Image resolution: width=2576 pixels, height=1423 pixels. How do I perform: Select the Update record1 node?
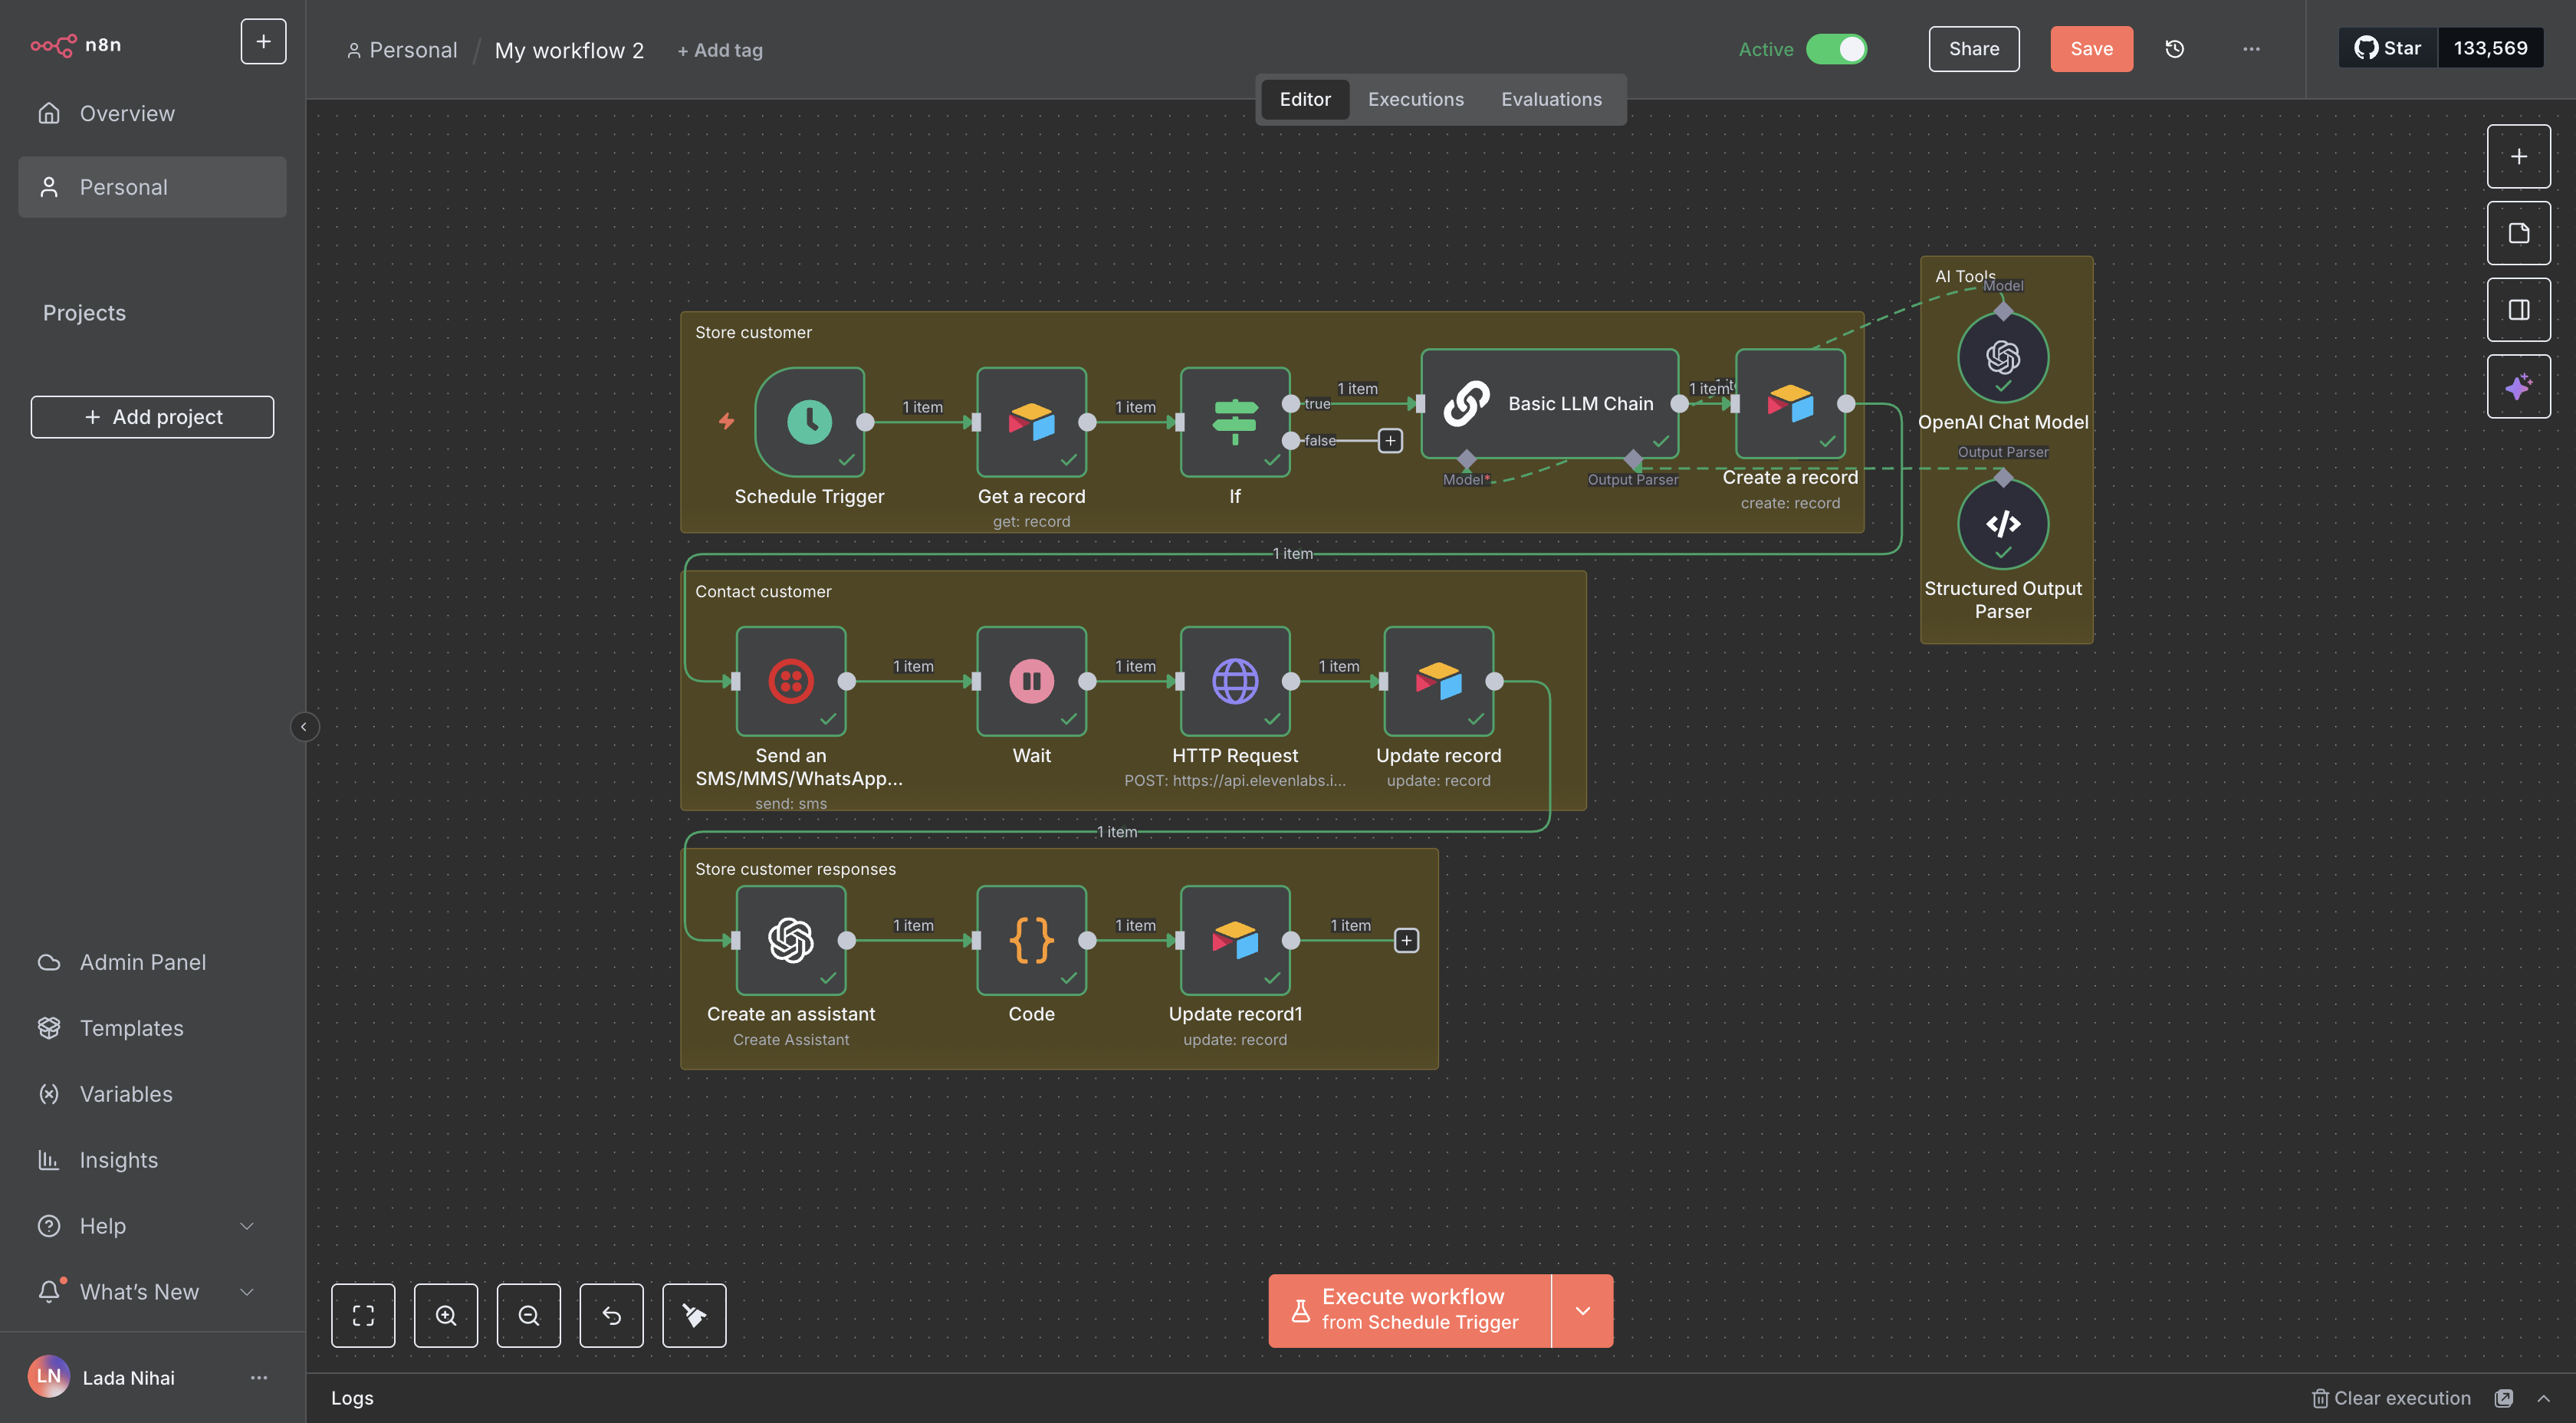(1235, 940)
